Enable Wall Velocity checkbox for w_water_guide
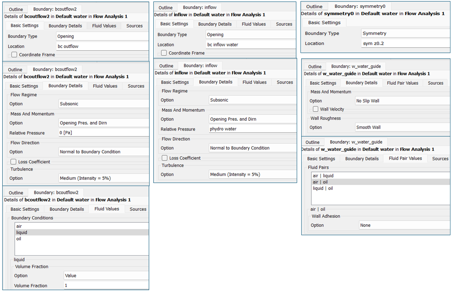 [316, 109]
